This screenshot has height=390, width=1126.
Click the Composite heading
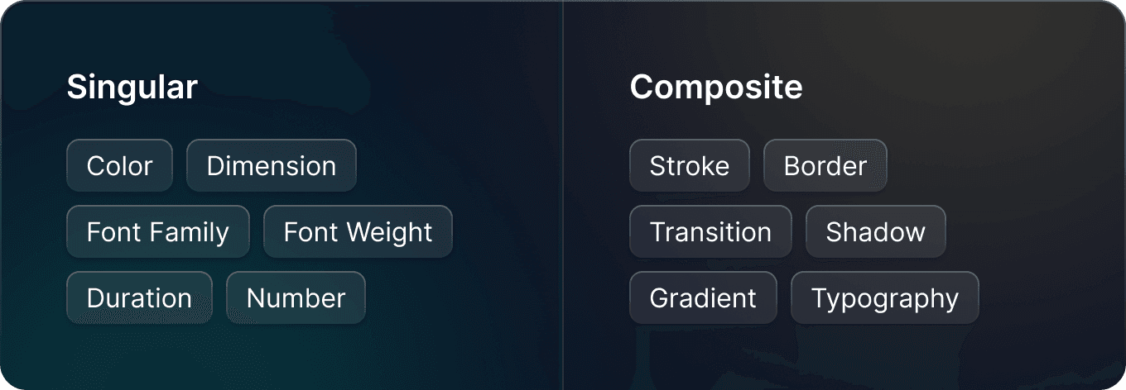click(716, 88)
